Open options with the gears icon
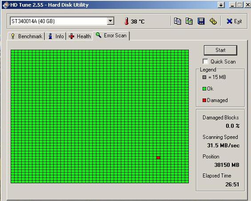251x201 pixels. coord(213,21)
